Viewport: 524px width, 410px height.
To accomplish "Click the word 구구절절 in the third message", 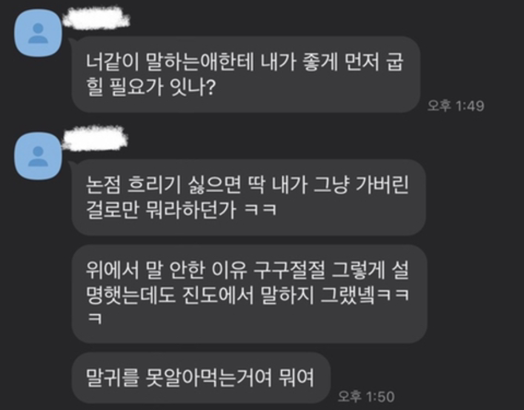I will 289,270.
